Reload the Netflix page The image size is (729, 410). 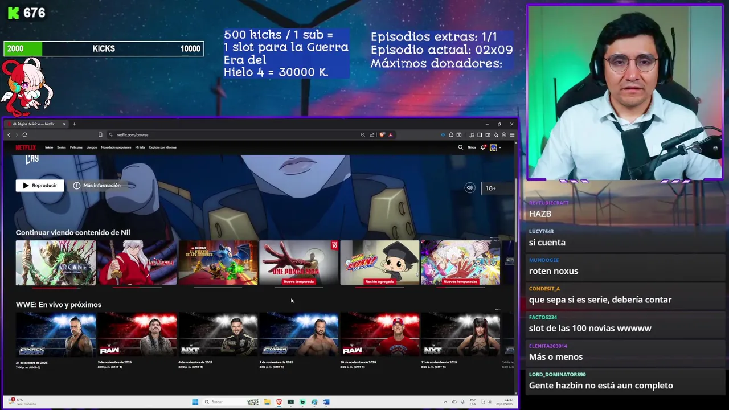[x=25, y=135]
